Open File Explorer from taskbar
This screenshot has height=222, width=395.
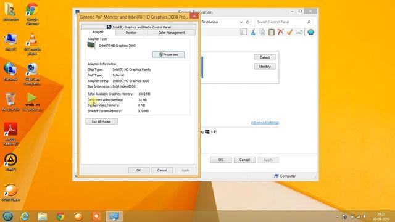tap(43, 216)
